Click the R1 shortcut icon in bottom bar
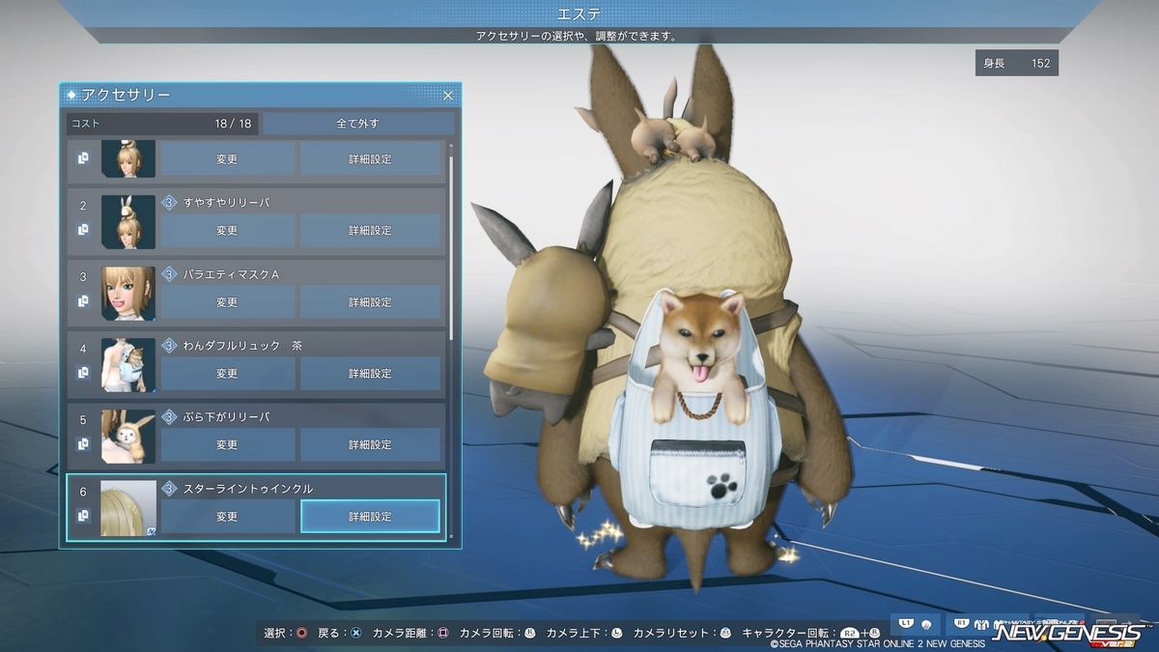1159x652 pixels. (x=961, y=623)
